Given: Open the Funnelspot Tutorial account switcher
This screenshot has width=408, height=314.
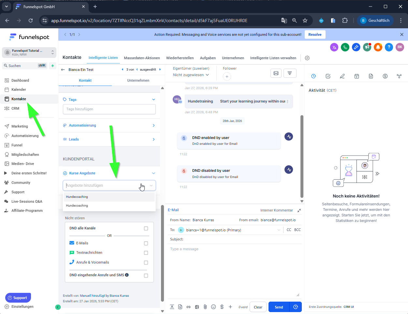Looking at the screenshot, I should pos(29,52).
